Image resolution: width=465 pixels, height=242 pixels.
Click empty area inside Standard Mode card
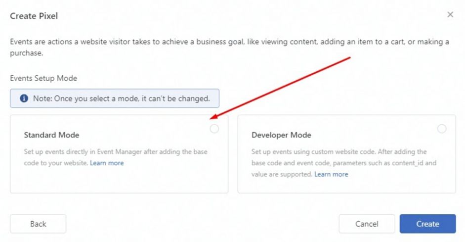119,181
